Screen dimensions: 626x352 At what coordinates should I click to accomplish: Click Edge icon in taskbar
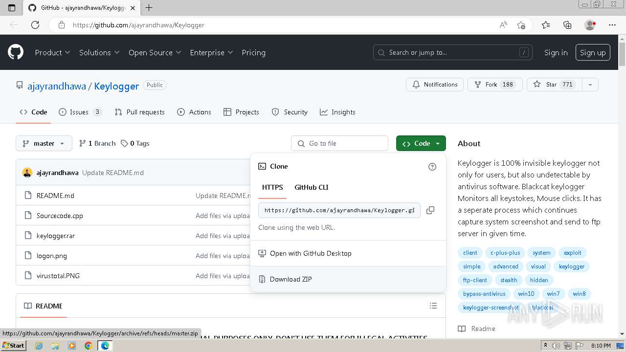(x=105, y=346)
